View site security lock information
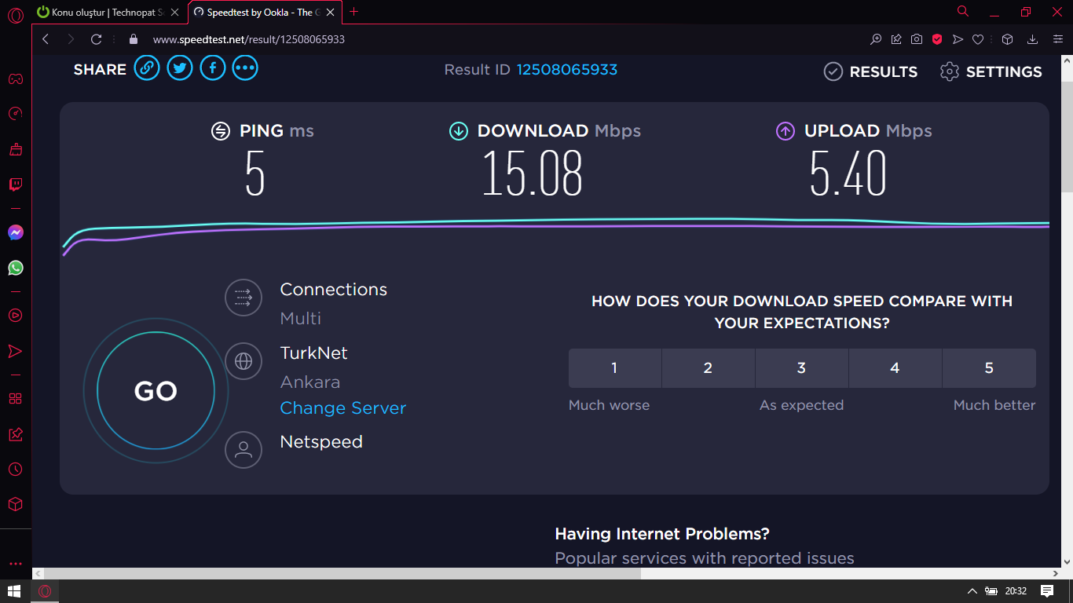Screen dimensions: 1073x603 click(134, 39)
